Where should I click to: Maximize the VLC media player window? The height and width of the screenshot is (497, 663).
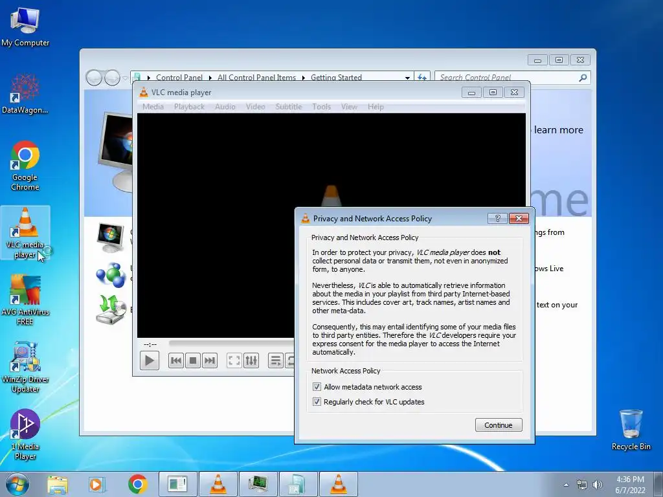[x=493, y=92]
